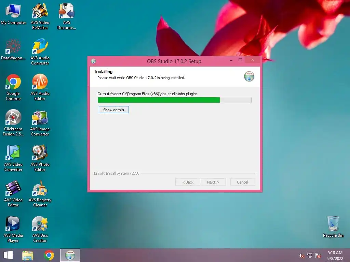Screen dimensions: 350x262
Task: Open AVS Audio Editor shortcut
Action: coord(40,87)
